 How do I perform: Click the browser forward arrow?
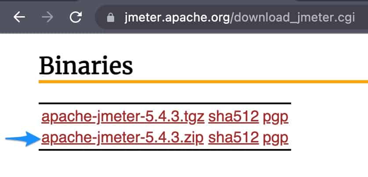[x=47, y=17]
